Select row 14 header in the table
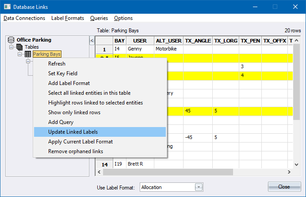306x197 pixels. coord(105,164)
